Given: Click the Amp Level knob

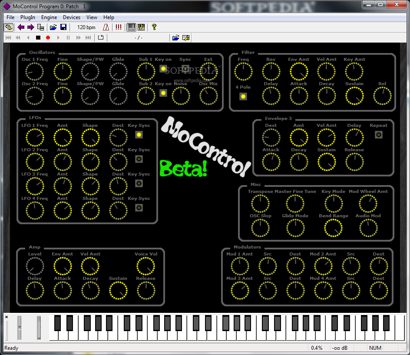Looking at the screenshot, I should [x=34, y=266].
